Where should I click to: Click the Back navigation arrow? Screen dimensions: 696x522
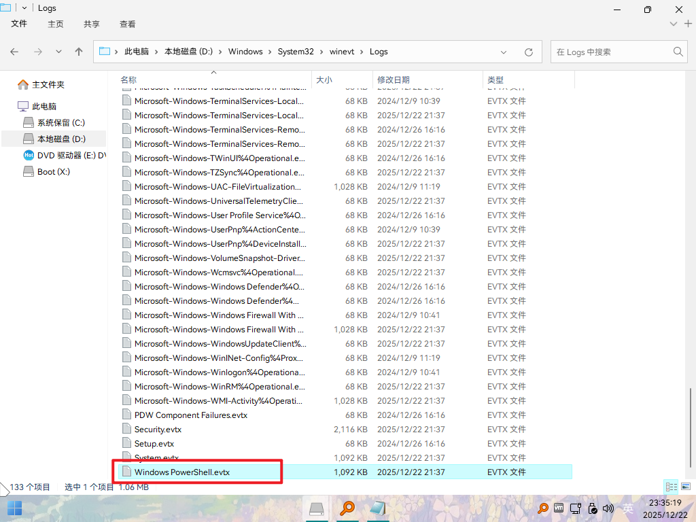pyautogui.click(x=15, y=52)
